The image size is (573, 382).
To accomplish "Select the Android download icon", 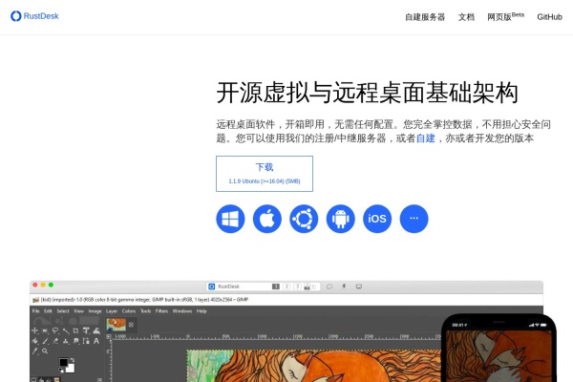I will (341, 219).
